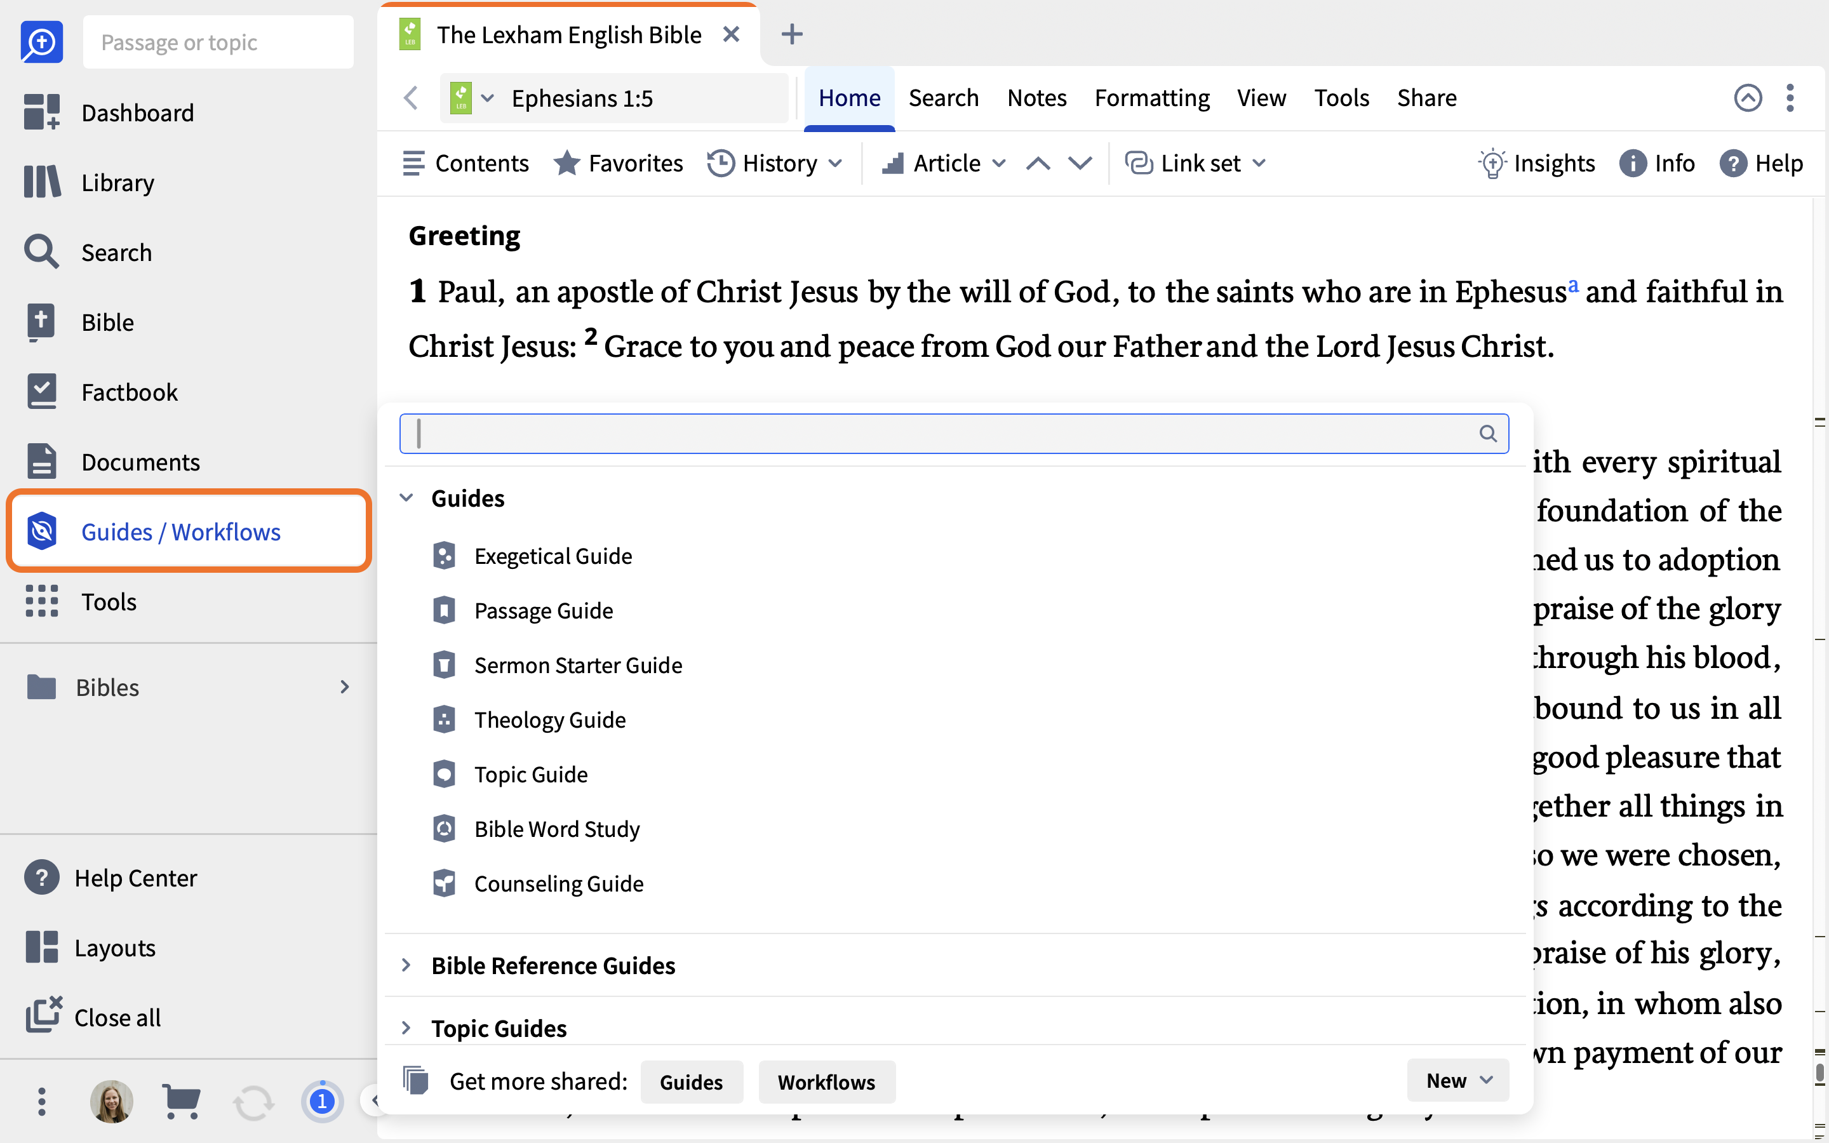
Task: Open the History dropdown
Action: pos(775,163)
